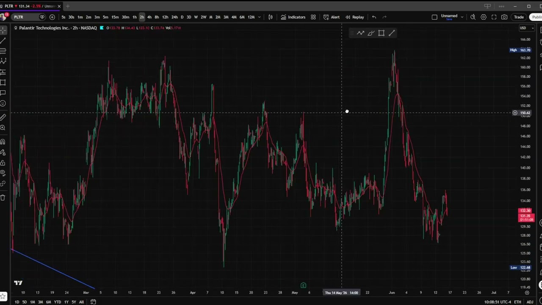Select the 2h interval
Image resolution: width=542 pixels, height=305 pixels.
pos(142,17)
